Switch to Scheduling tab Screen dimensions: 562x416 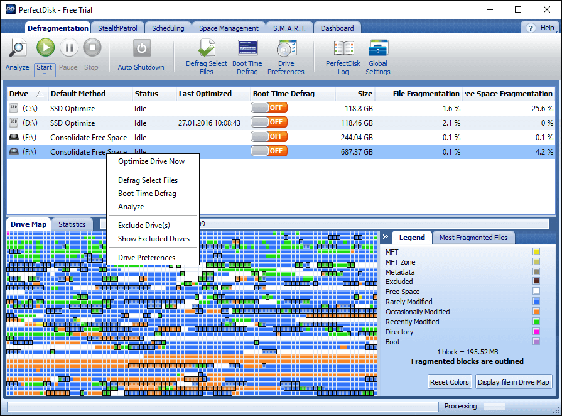[168, 28]
